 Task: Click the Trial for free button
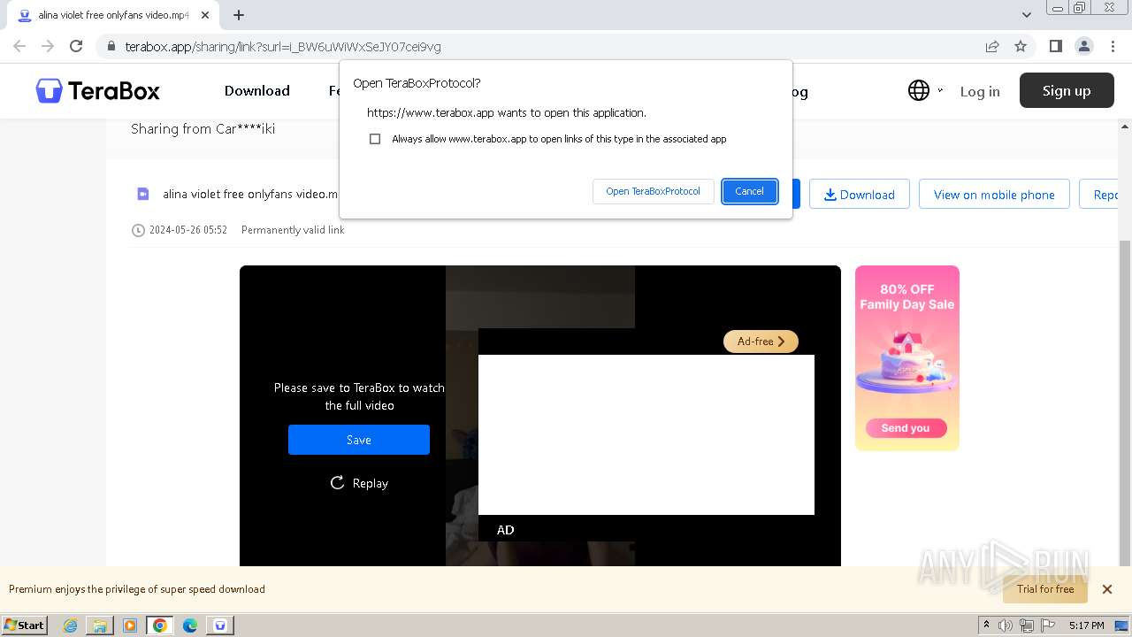(1045, 589)
